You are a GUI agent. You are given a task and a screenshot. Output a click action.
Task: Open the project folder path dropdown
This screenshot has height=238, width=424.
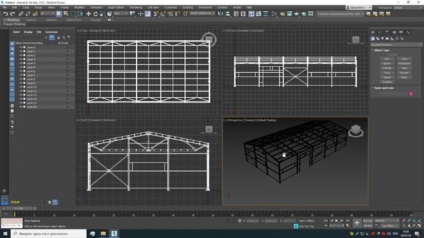tap(340, 13)
